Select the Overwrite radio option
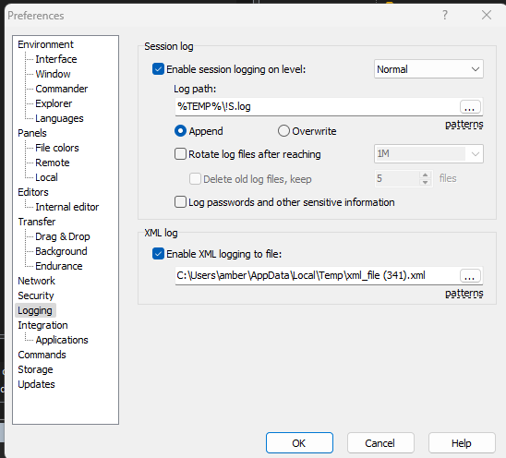506x458 pixels. coord(283,131)
